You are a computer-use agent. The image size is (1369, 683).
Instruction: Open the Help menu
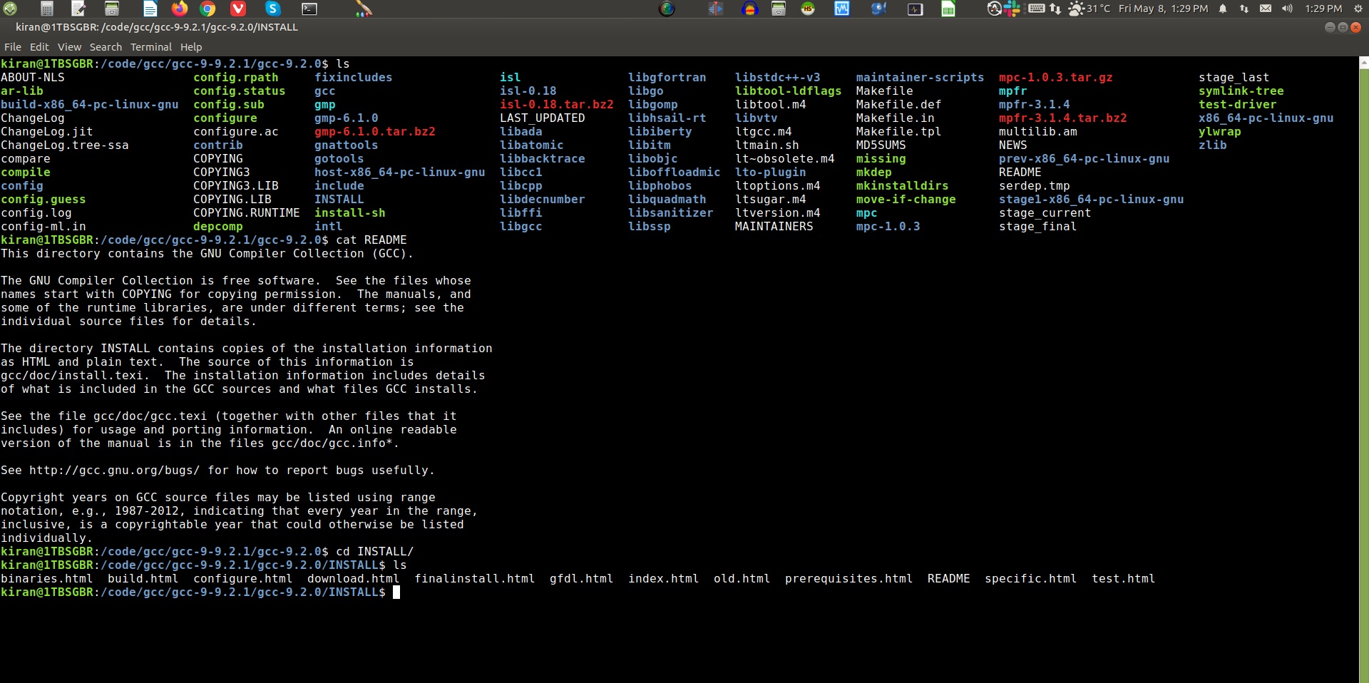pyautogui.click(x=191, y=47)
